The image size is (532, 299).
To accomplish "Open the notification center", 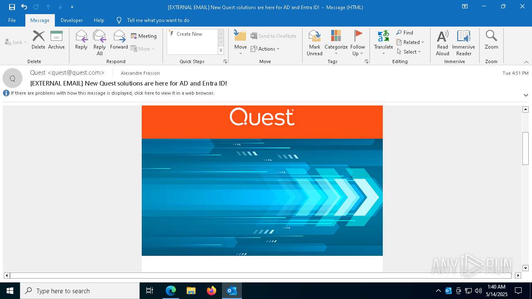I will coord(518,291).
